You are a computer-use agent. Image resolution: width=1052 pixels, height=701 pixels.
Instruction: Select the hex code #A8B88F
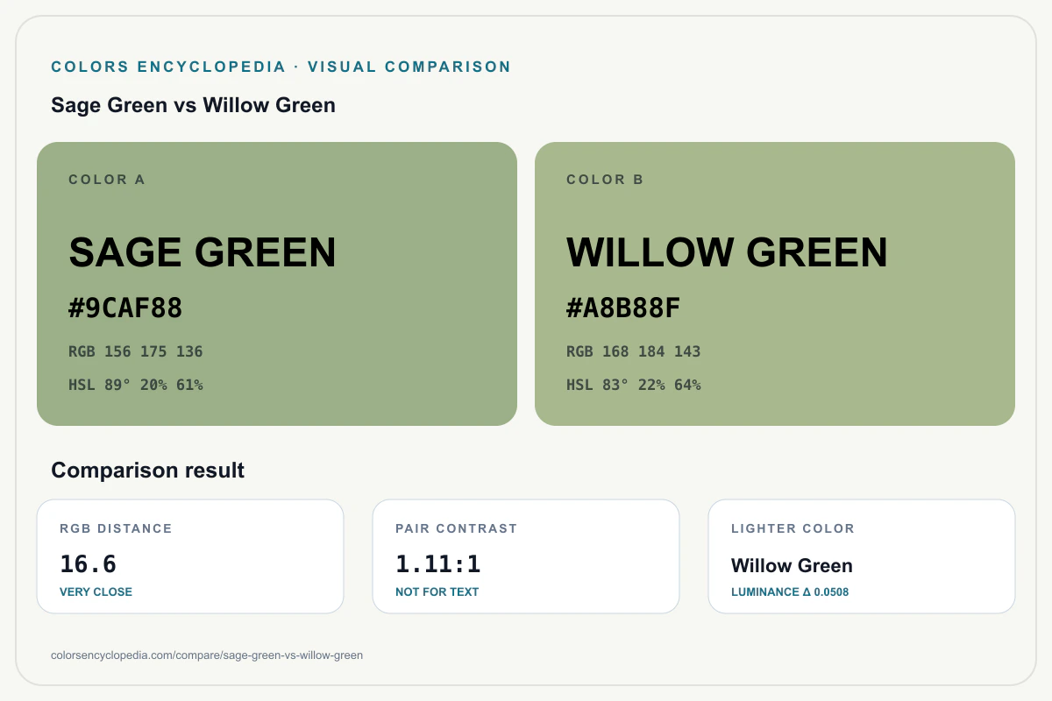623,308
